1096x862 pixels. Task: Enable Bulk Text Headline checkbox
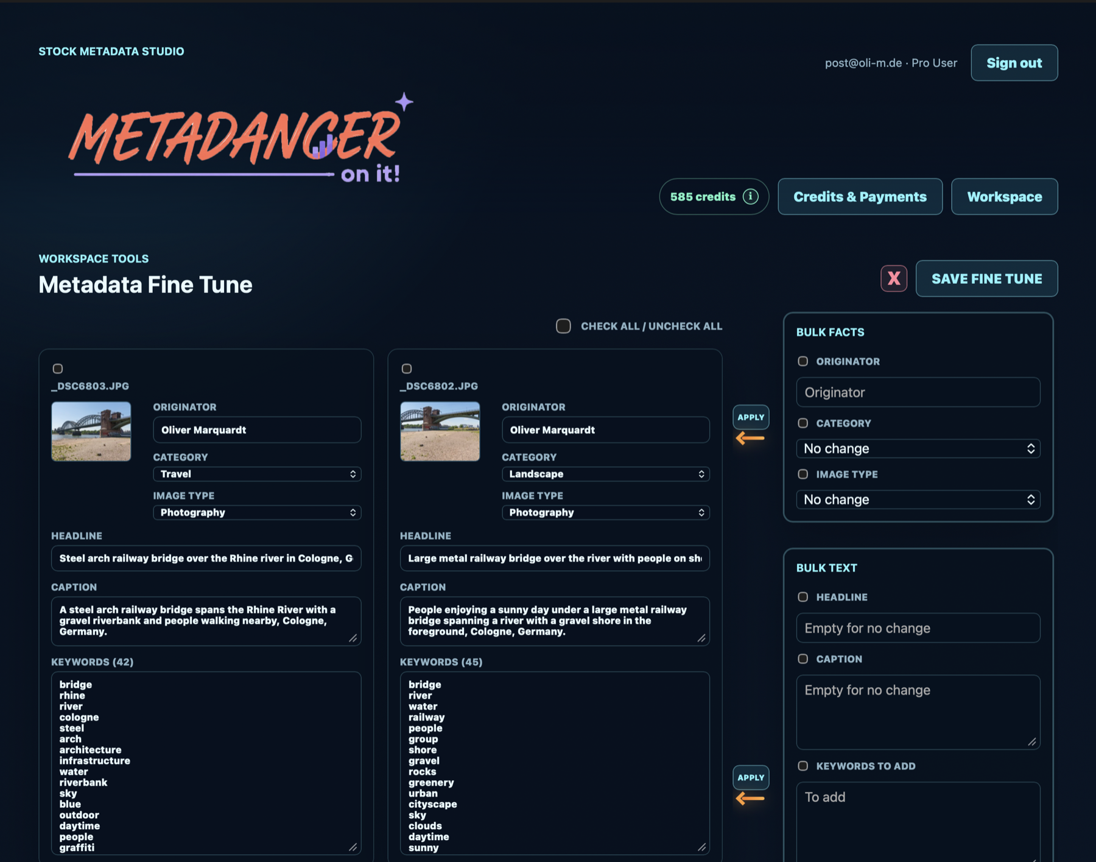coord(803,597)
